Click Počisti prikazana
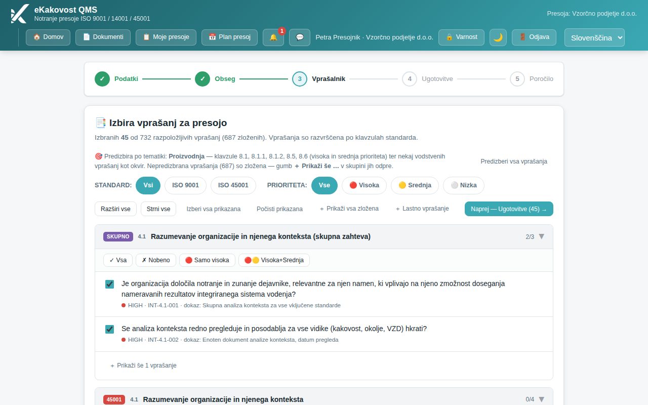648x405 pixels. [279, 209]
